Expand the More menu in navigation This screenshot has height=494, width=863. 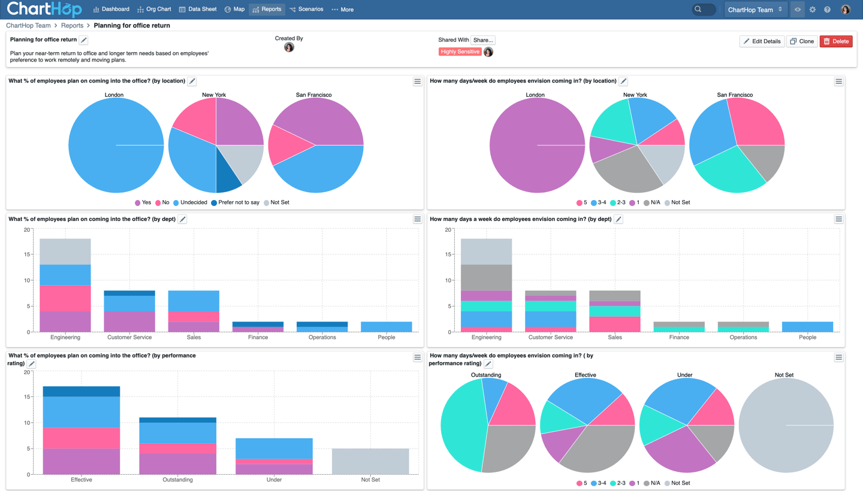pyautogui.click(x=342, y=10)
